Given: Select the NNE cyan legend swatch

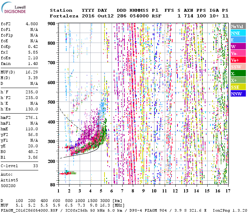Looking at the screenshot, I should click(238, 33).
